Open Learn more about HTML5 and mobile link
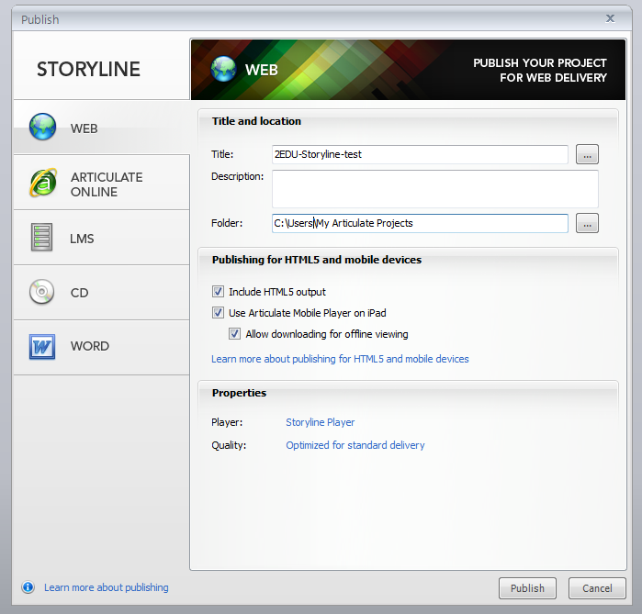The height and width of the screenshot is (614, 642). coord(340,359)
